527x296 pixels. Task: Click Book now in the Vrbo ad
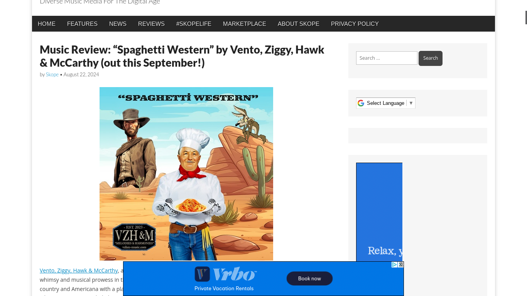coord(309,278)
